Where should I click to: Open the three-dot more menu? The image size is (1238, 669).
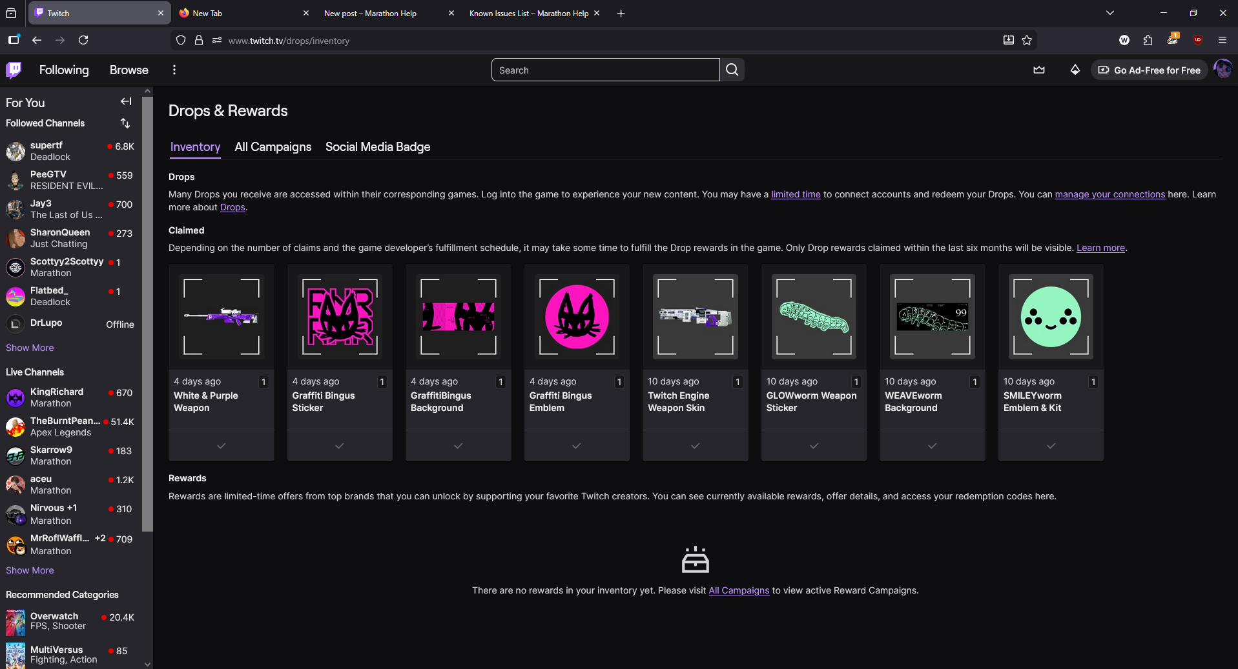pyautogui.click(x=174, y=70)
